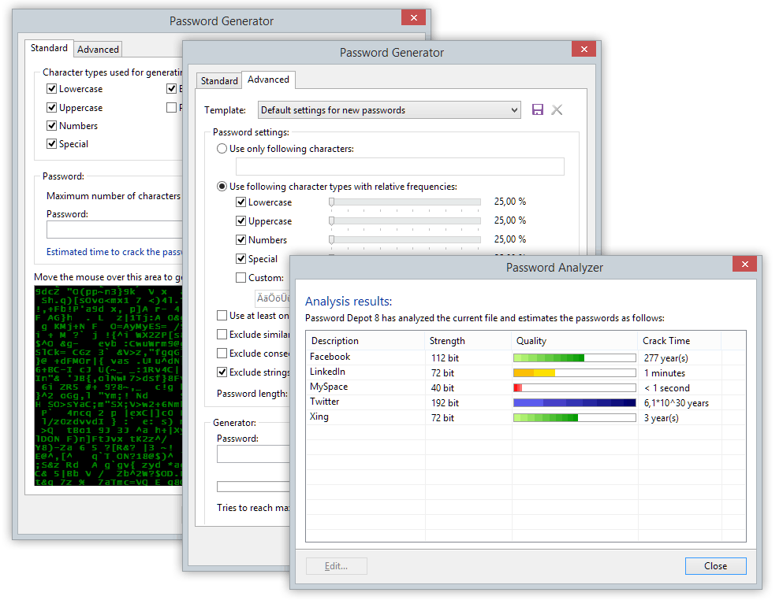The width and height of the screenshot is (783, 611).
Task: Uncheck Lowercase in the Advanced tab
Action: click(240, 202)
